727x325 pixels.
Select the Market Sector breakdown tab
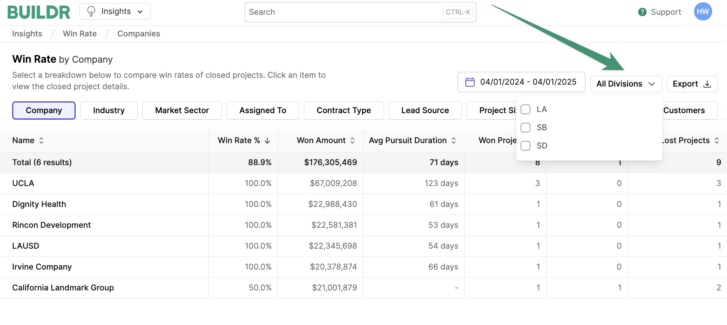click(x=182, y=110)
